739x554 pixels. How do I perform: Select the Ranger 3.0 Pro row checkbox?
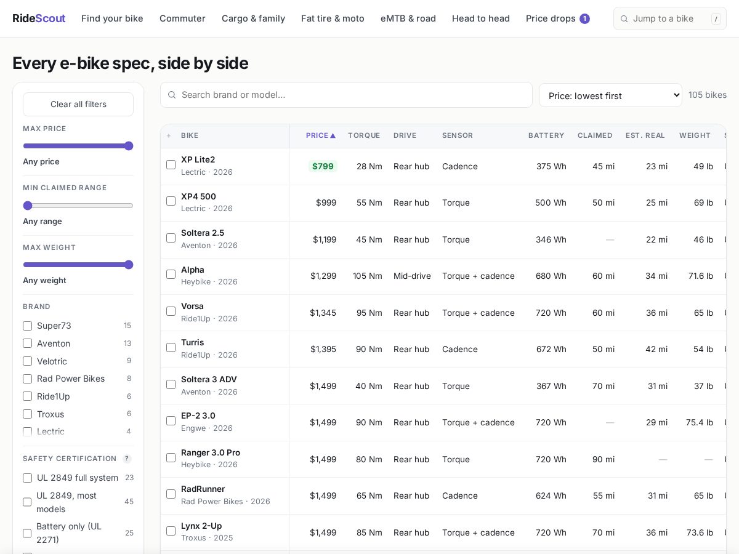(x=171, y=458)
